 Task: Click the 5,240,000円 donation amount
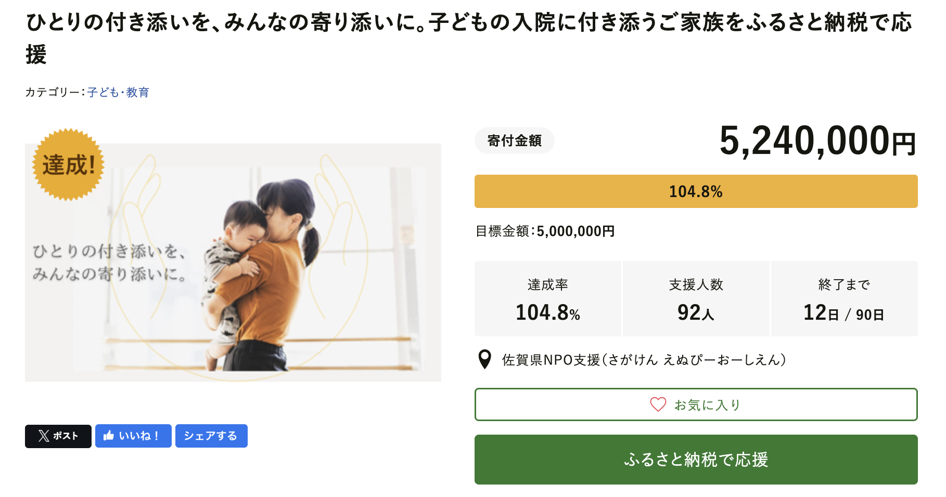point(817,141)
